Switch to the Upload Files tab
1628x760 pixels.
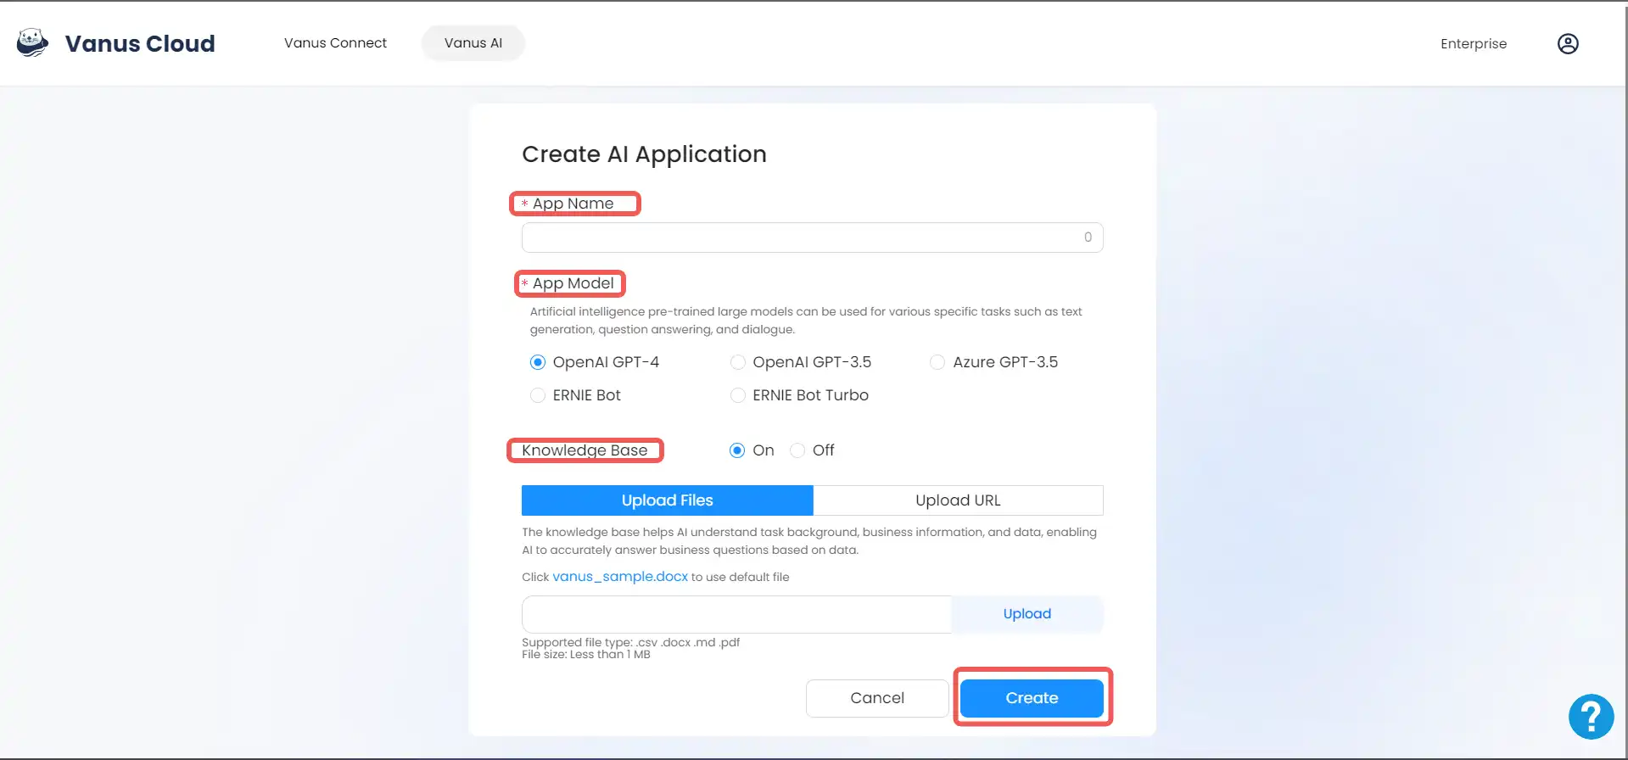[x=667, y=500]
